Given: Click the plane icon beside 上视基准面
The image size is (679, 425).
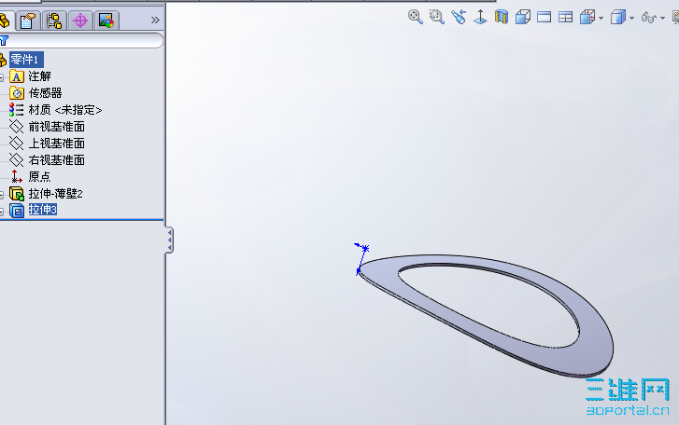Looking at the screenshot, I should [x=17, y=144].
